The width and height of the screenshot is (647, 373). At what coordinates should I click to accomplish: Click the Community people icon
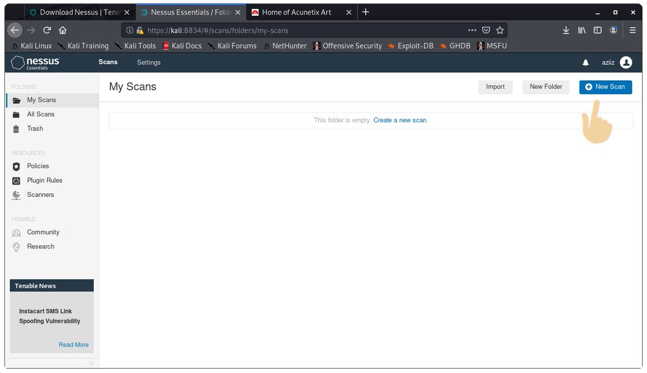pyautogui.click(x=16, y=232)
